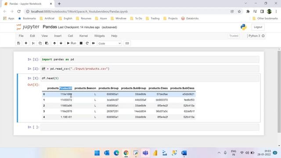The width and height of the screenshot is (281, 158).
Task: Click cell value bca94c97
Action: (112, 100)
